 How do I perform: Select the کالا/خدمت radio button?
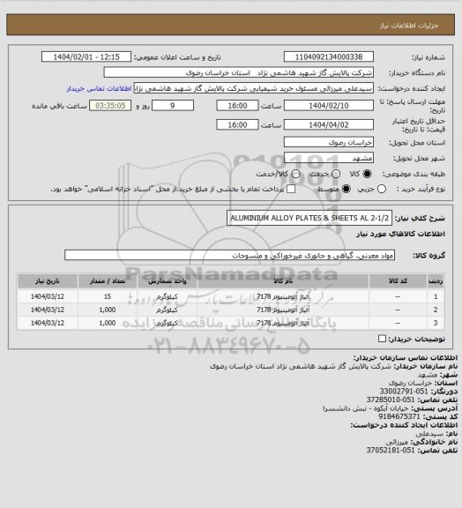(x=295, y=174)
